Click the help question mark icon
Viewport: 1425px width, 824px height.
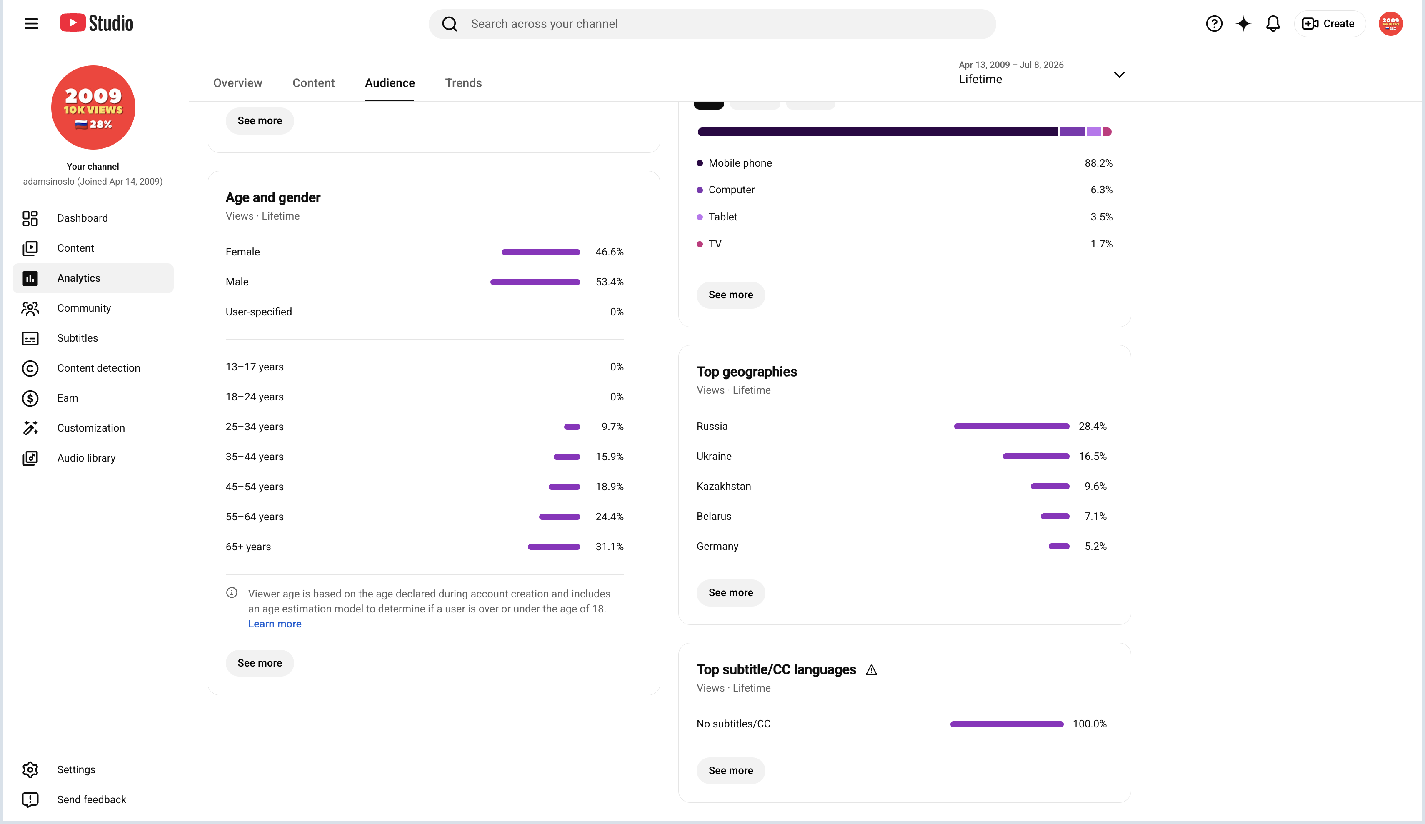coord(1213,24)
